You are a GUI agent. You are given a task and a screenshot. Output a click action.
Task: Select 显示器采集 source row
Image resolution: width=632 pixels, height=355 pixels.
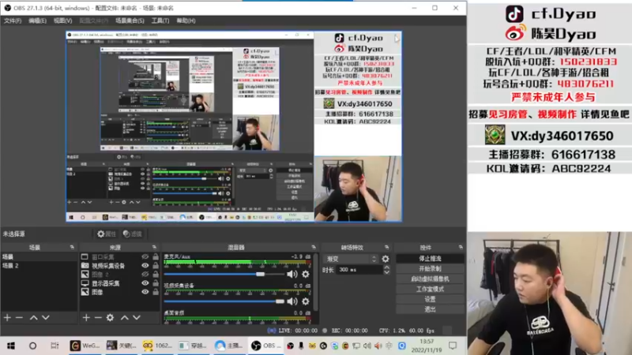coord(120,283)
